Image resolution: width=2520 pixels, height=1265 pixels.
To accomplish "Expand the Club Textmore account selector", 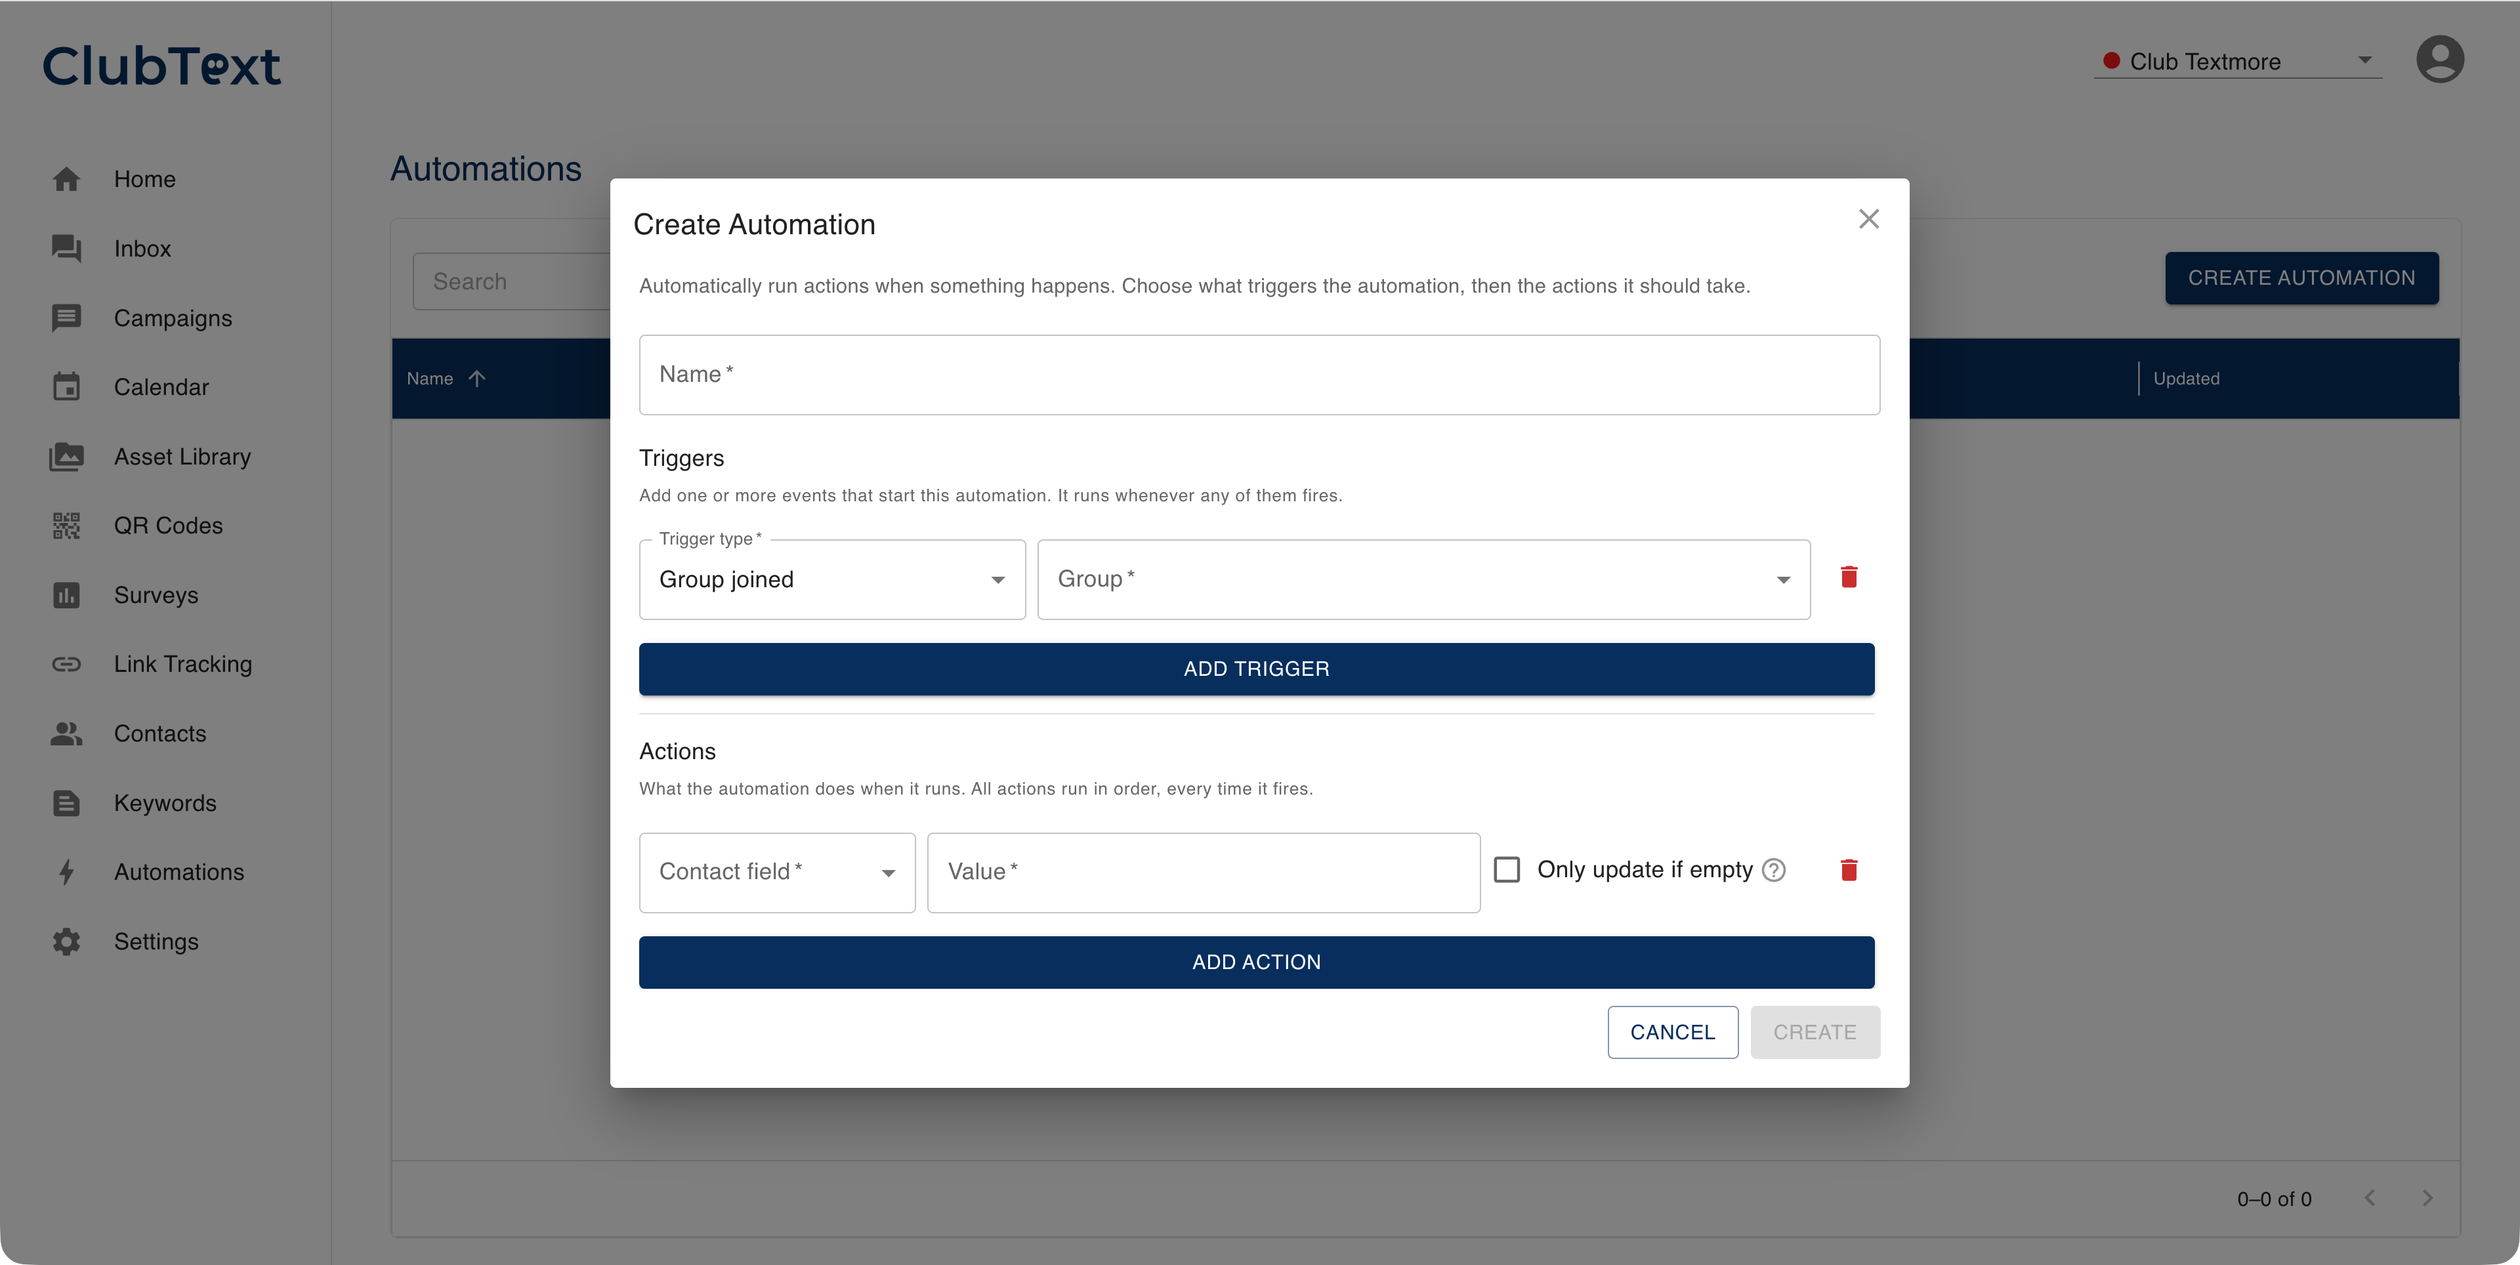I will 2237,62.
